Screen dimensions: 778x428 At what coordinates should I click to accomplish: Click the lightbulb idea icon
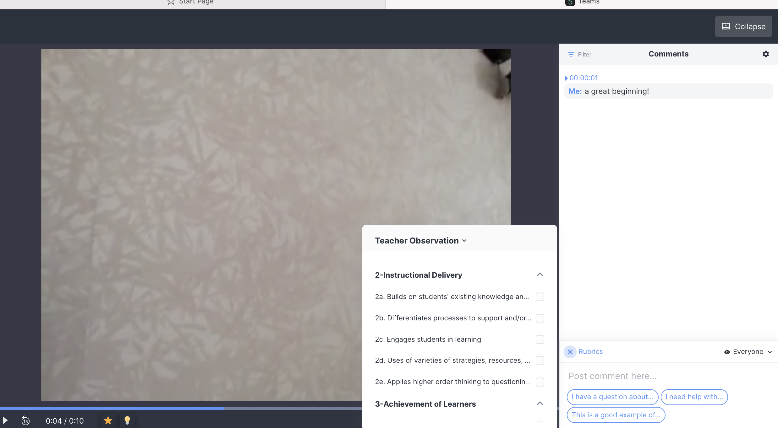coord(127,420)
